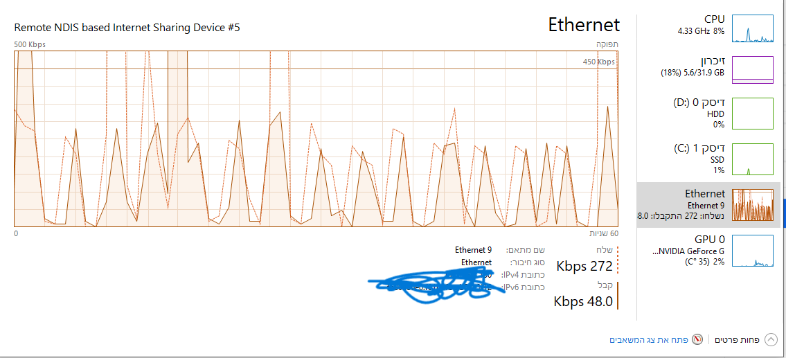The image size is (786, 358).
Task: Select the CPU mini graph thumbnail
Action: pos(752,29)
